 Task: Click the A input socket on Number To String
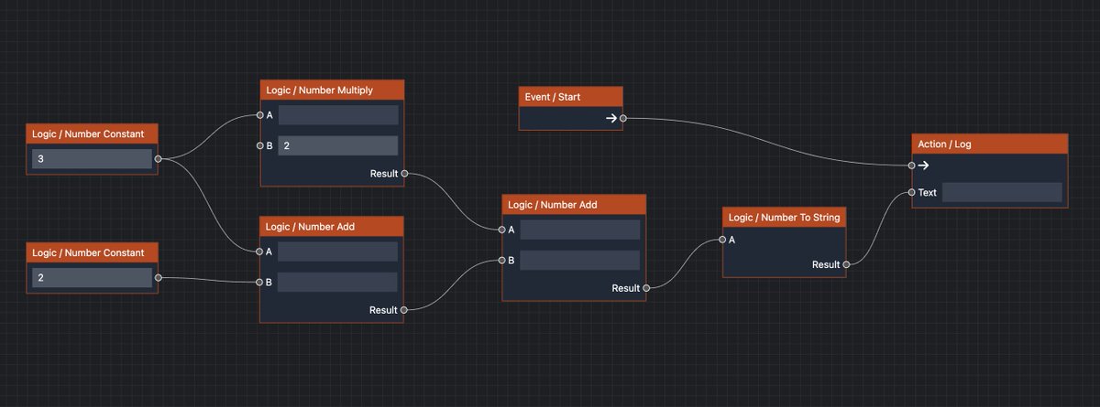(x=722, y=240)
